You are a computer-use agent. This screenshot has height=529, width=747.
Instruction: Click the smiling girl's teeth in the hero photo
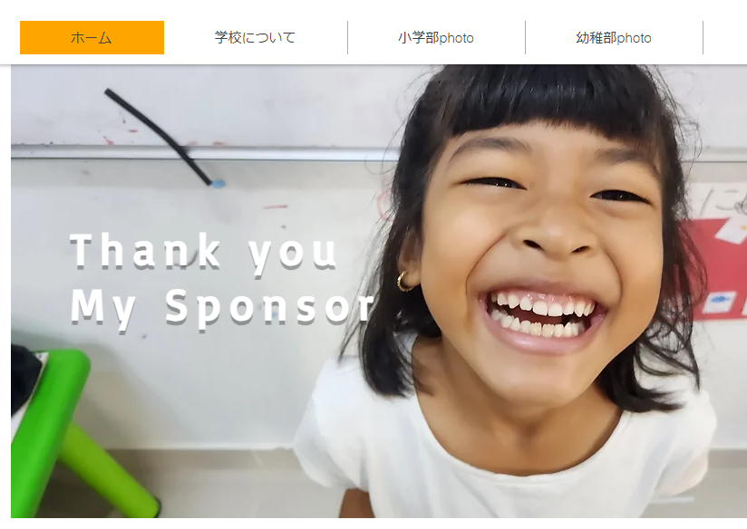point(540,313)
